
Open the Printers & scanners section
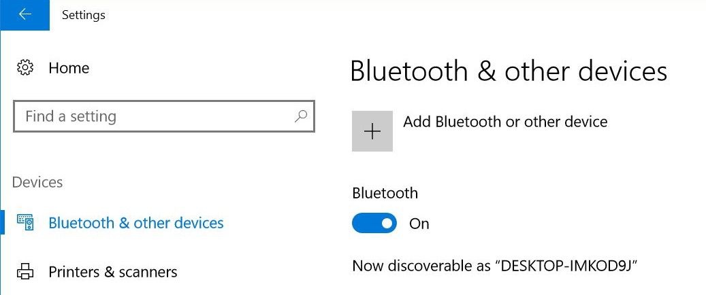pyautogui.click(x=112, y=272)
